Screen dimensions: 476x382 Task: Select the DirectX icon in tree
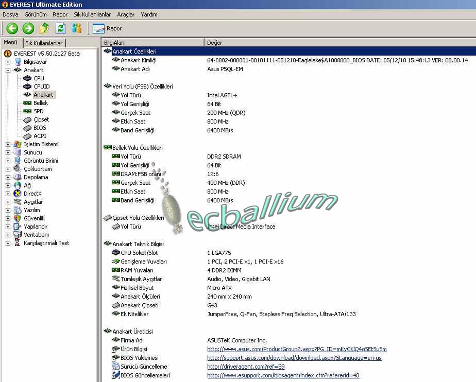tap(18, 194)
